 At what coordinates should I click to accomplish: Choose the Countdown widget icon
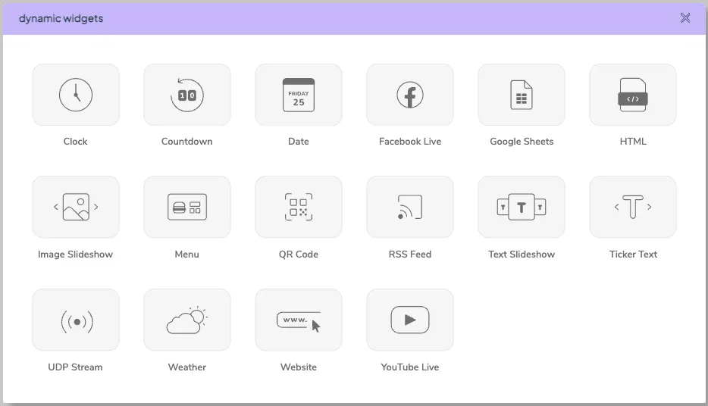187,95
